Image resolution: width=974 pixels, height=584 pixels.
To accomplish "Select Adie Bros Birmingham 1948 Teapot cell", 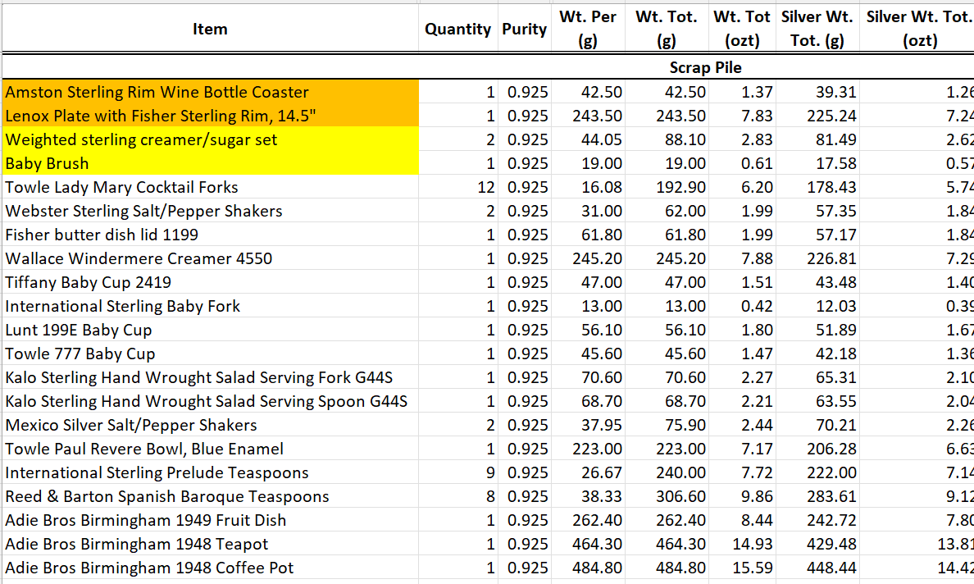I will point(211,545).
